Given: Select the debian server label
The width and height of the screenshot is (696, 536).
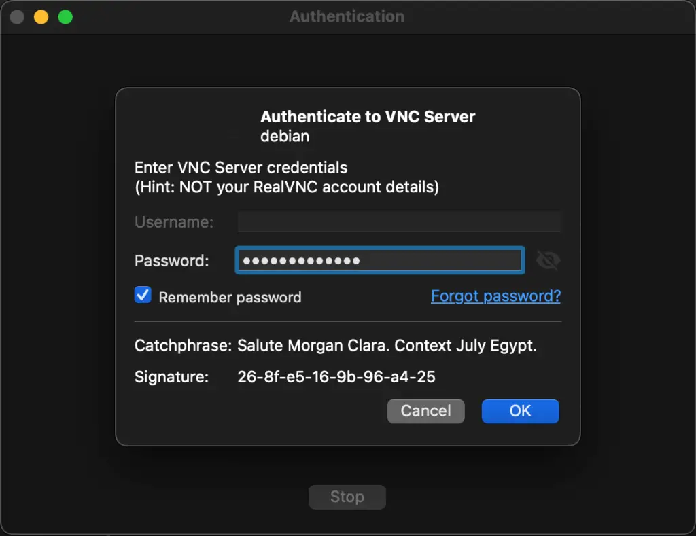Looking at the screenshot, I should click(x=284, y=136).
